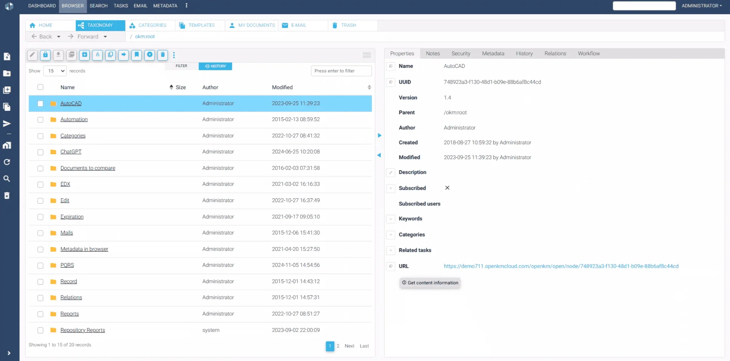Click the magnifier search sidebar icon
This screenshot has height=361, width=730.
tap(7, 179)
